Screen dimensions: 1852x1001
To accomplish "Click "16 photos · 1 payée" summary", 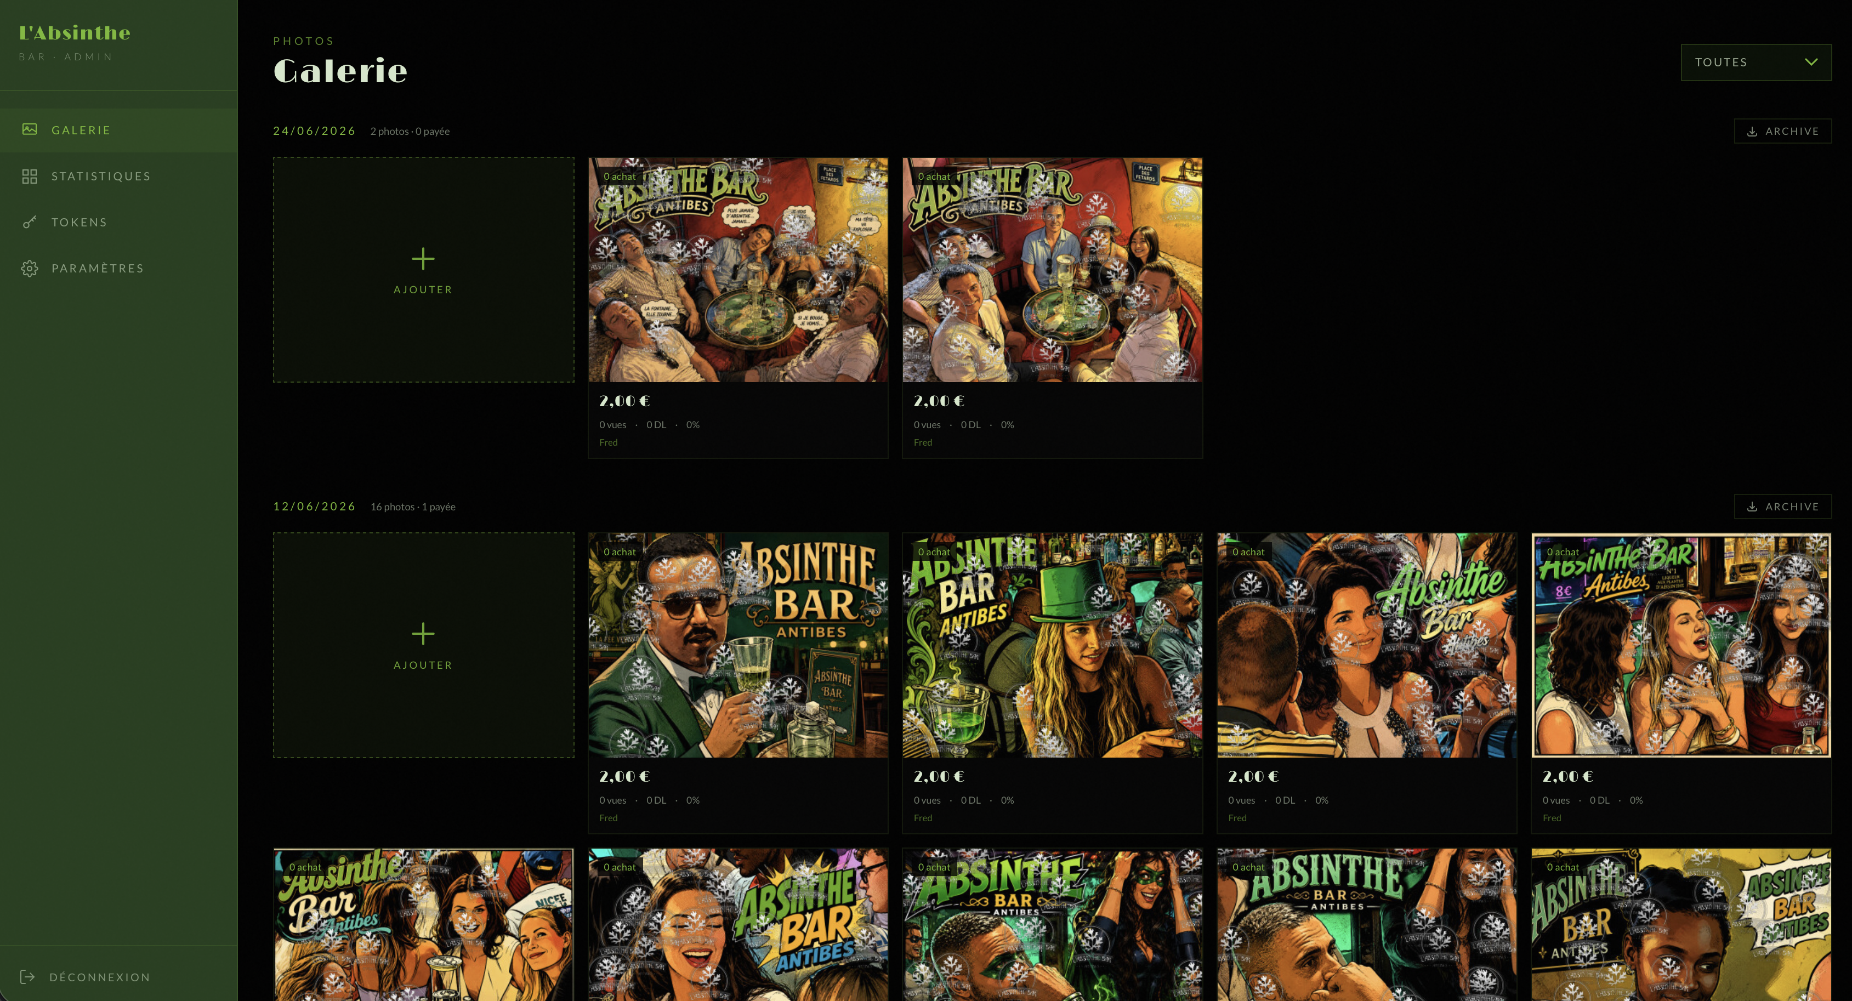I will [x=413, y=507].
